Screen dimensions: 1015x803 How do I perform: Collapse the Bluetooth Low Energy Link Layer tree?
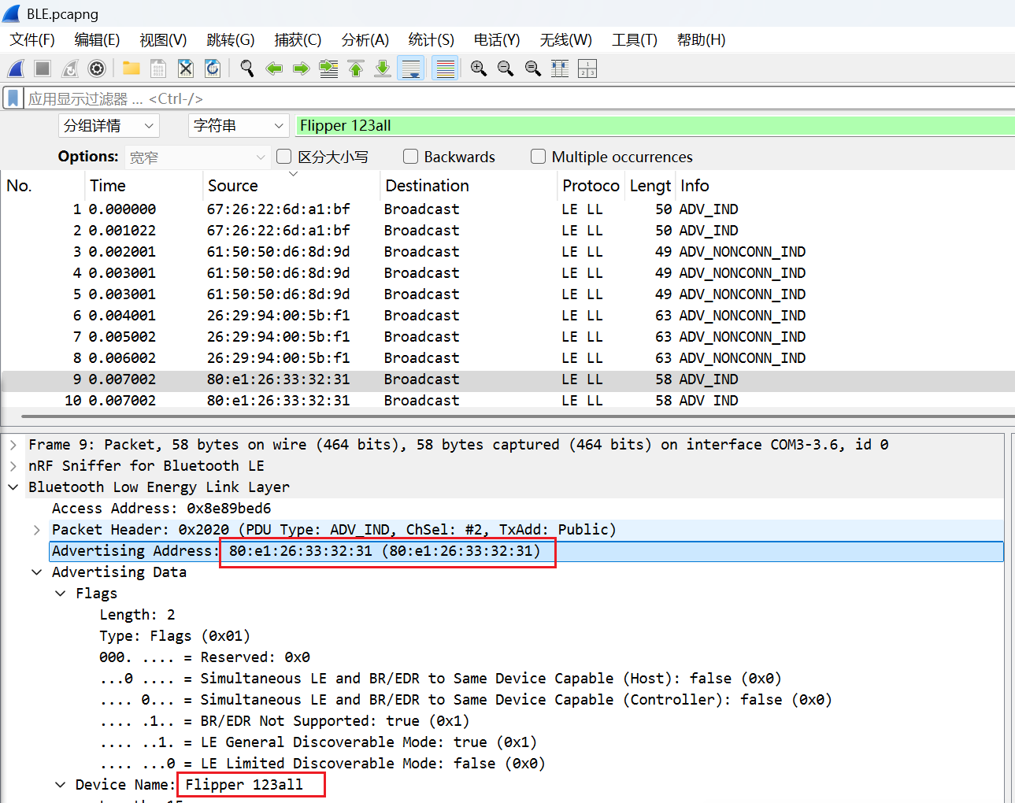(13, 487)
